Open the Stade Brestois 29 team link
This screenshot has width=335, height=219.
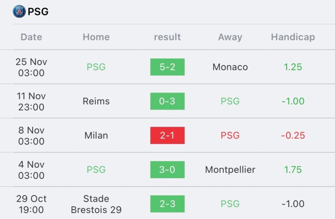(96, 204)
